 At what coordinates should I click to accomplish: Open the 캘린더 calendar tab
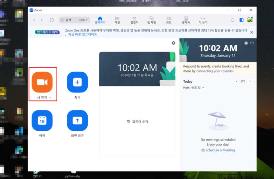pyautogui.click(x=134, y=20)
